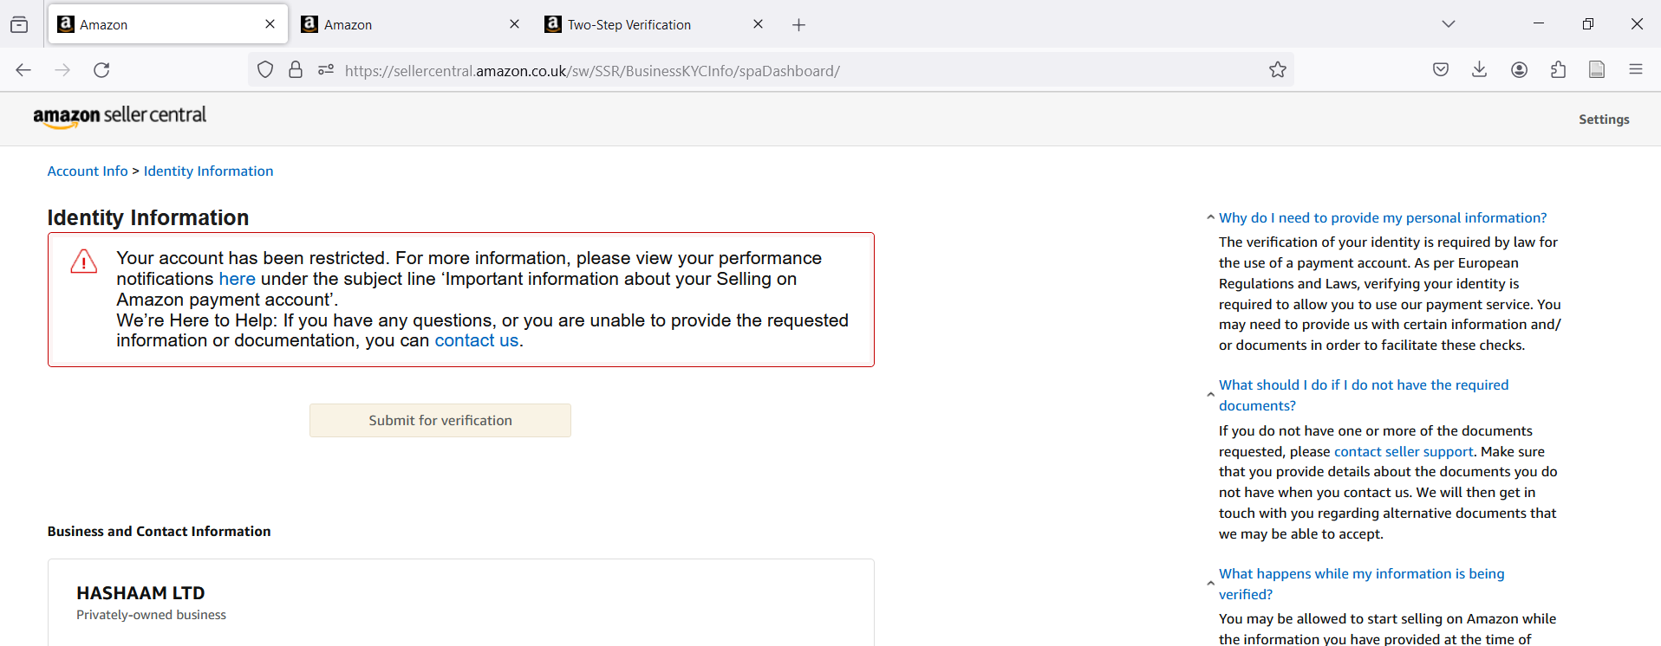List all tabs dropdown arrow
1661x646 pixels.
click(x=1449, y=24)
